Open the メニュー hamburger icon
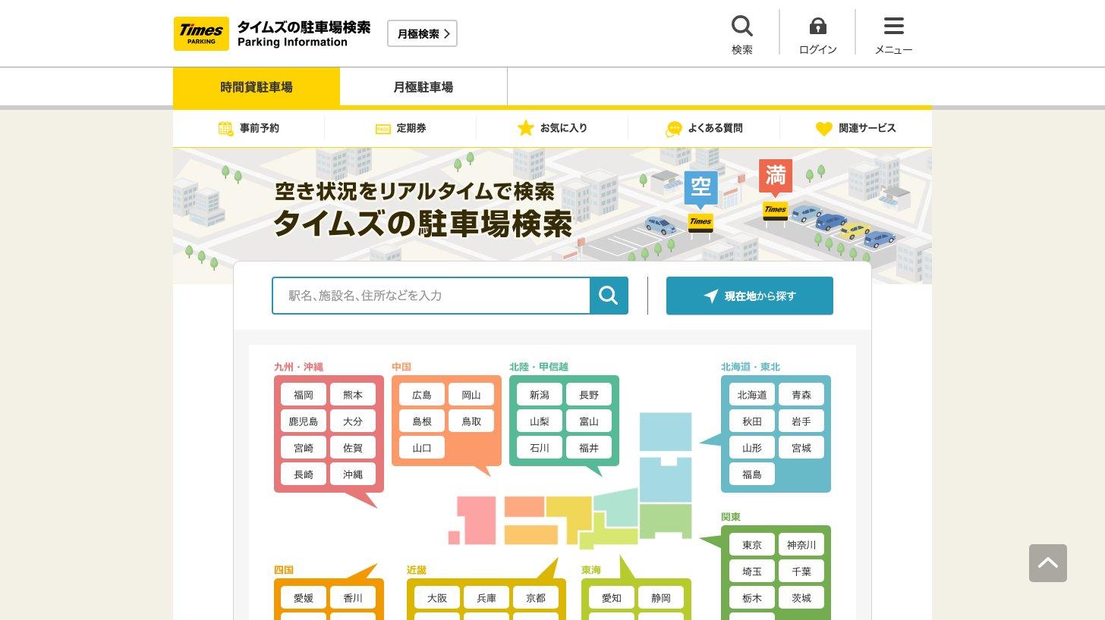Image resolution: width=1105 pixels, height=620 pixels. (x=893, y=35)
